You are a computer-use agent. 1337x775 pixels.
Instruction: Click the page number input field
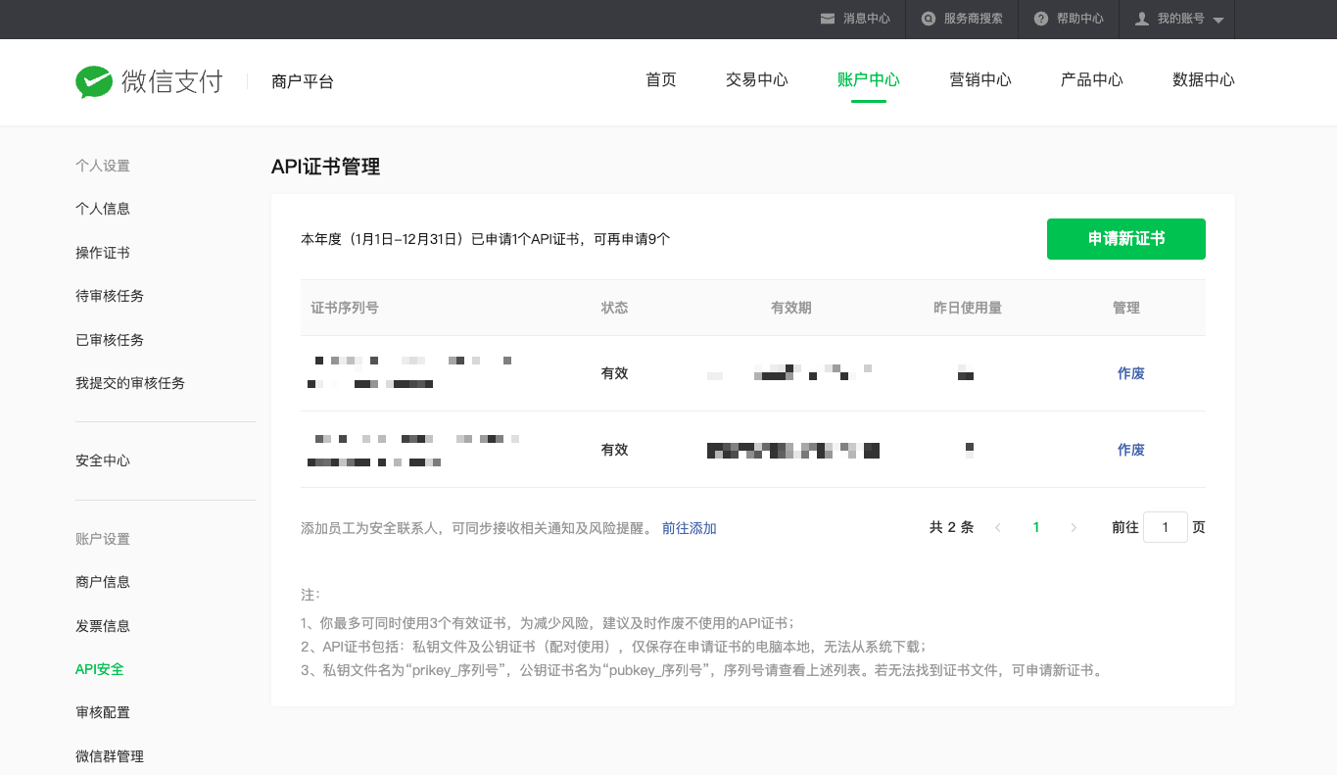tap(1165, 527)
